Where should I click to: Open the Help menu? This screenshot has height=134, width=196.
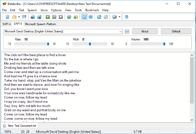pyautogui.click(x=106, y=10)
